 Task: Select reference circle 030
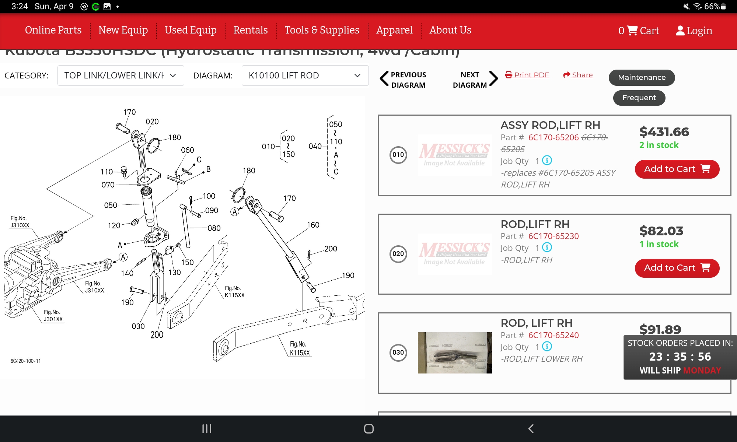[398, 352]
